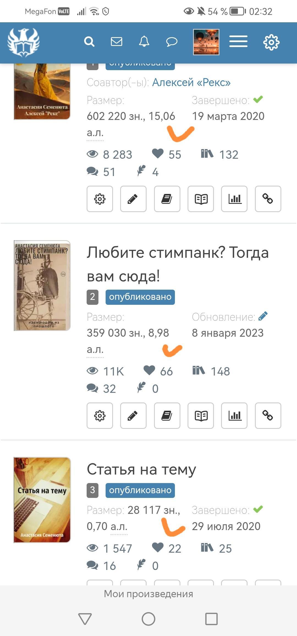
Task: Click co-author link Алексей «Рекс»
Action: click(191, 83)
